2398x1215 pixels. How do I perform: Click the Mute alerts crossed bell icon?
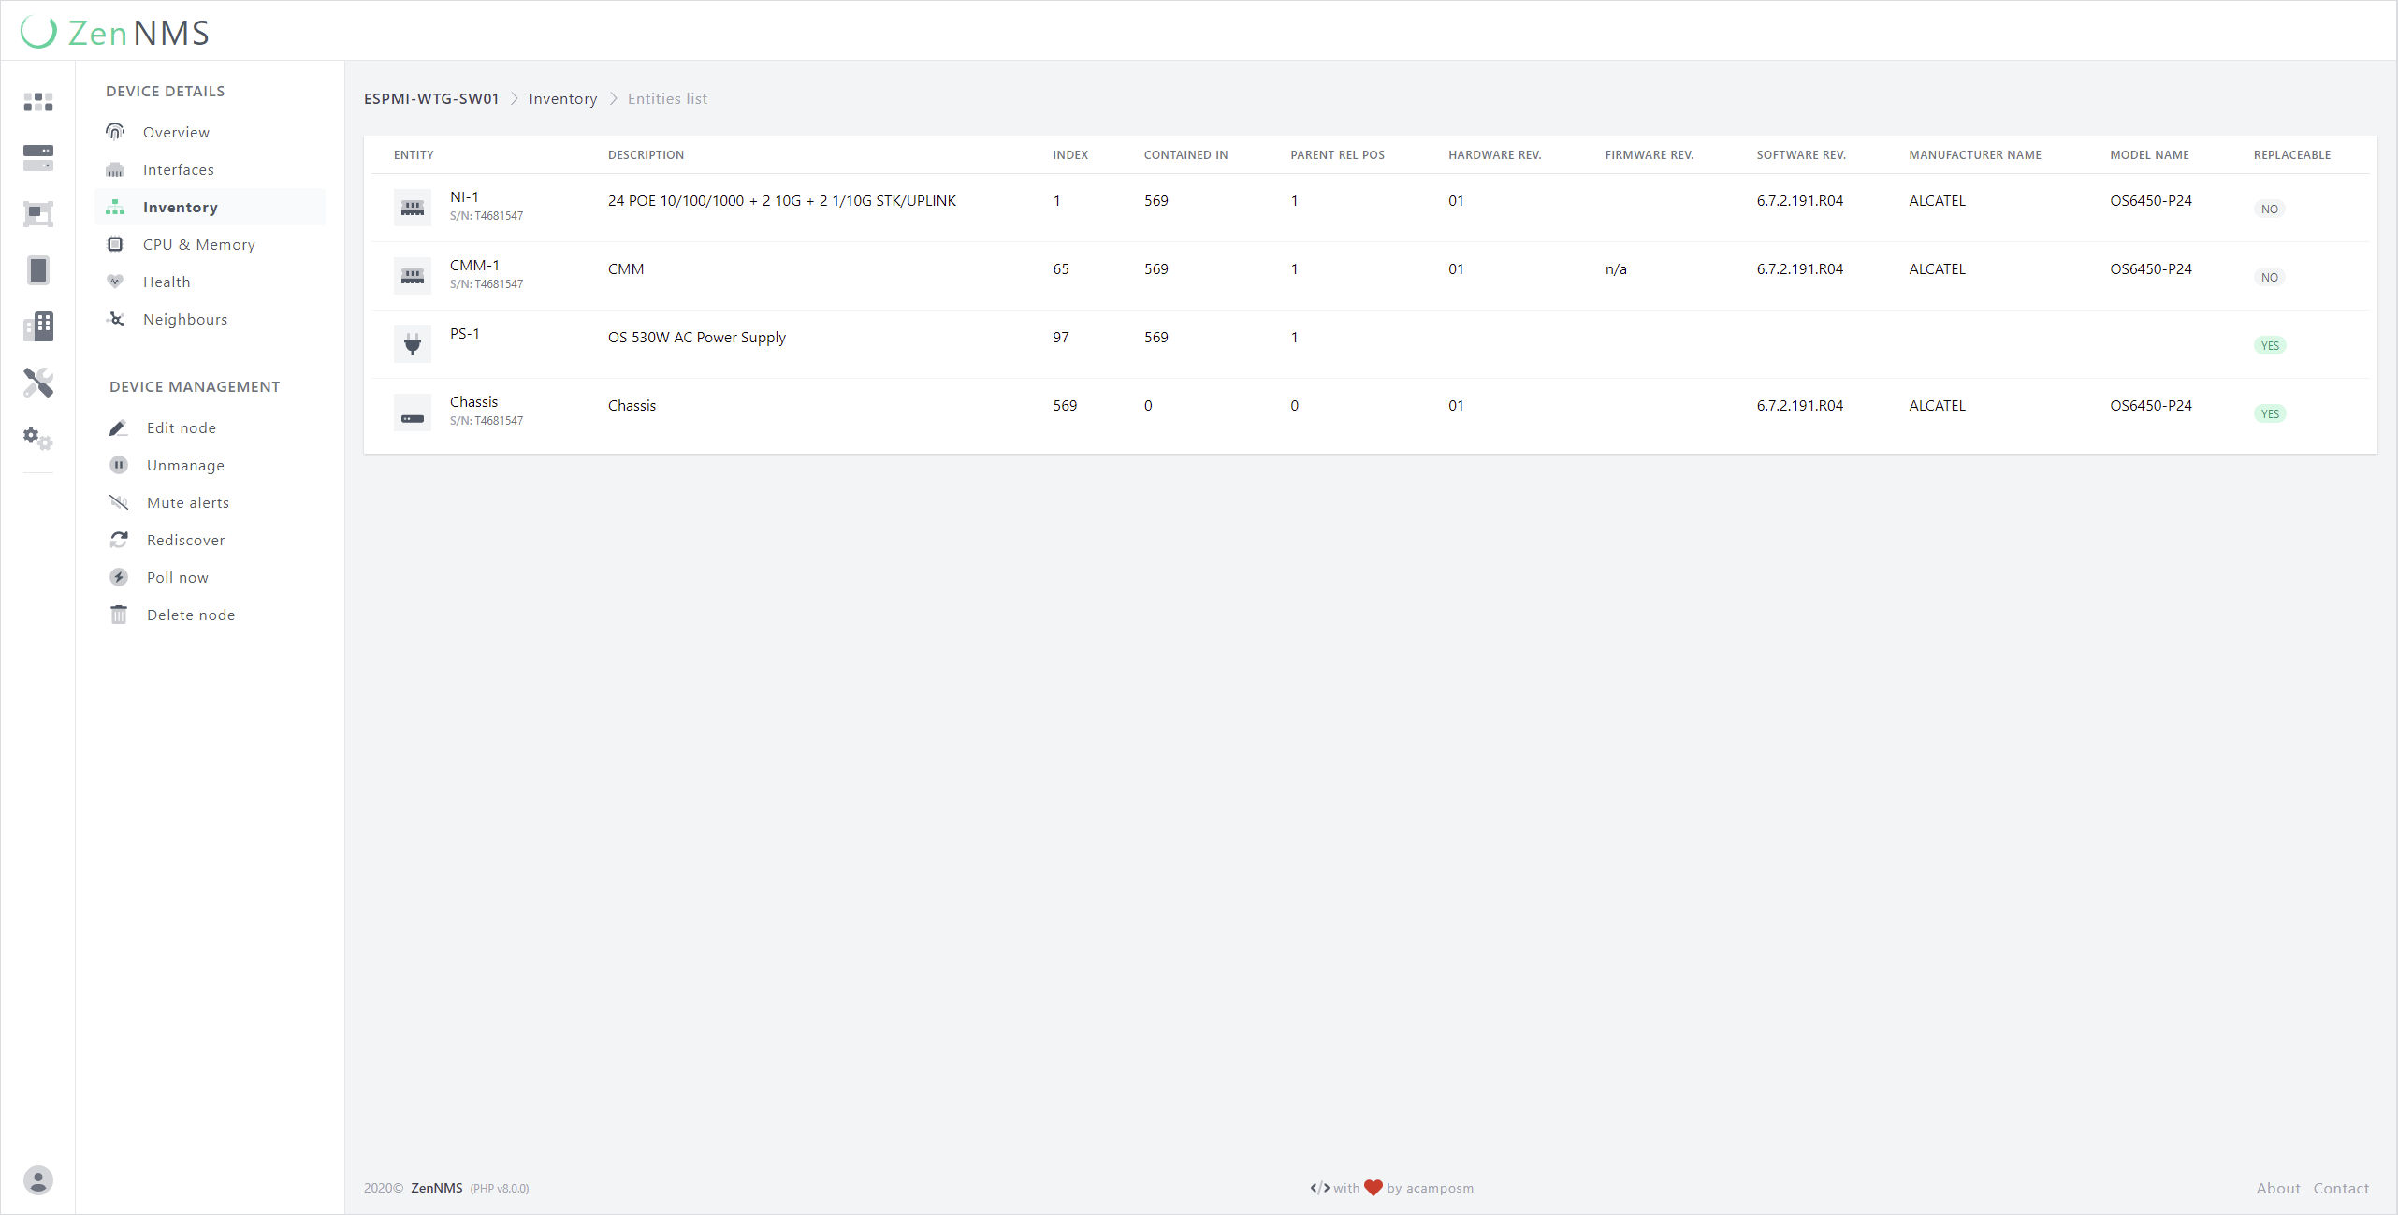[119, 502]
